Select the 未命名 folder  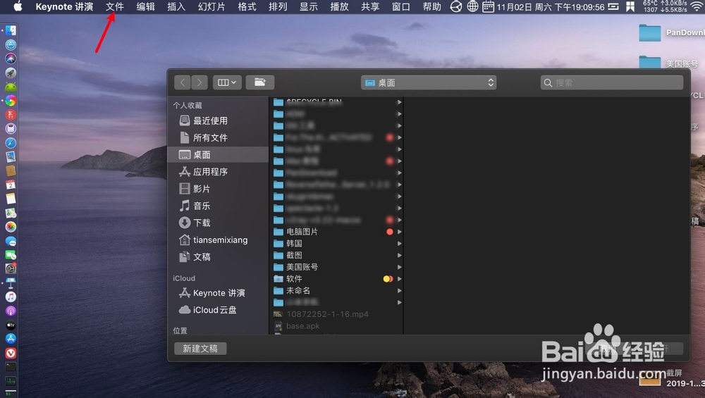point(298,291)
